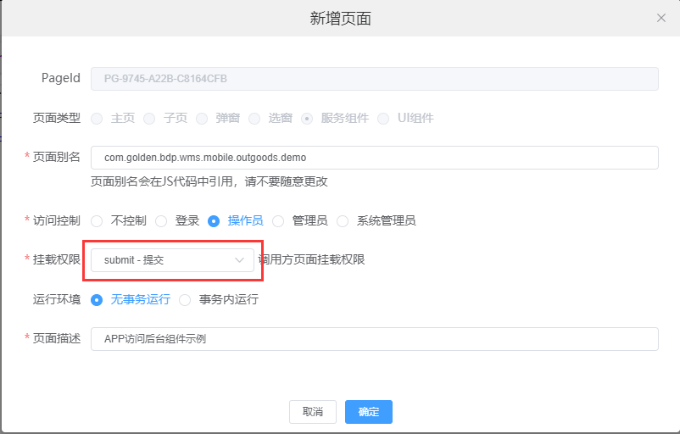Choose 系统管理员 for access control
The image size is (680, 434).
tap(343, 221)
